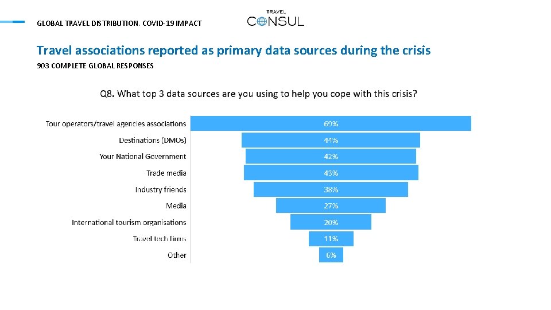The width and height of the screenshot is (551, 310).
Task: Click the Tour operators/travel agencies associations label
Action: coord(116,124)
